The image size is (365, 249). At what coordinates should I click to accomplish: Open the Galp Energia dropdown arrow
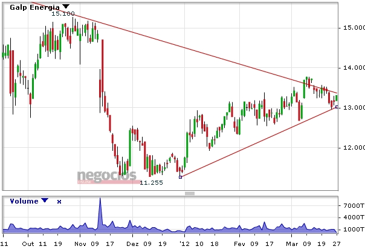[x=66, y=6]
